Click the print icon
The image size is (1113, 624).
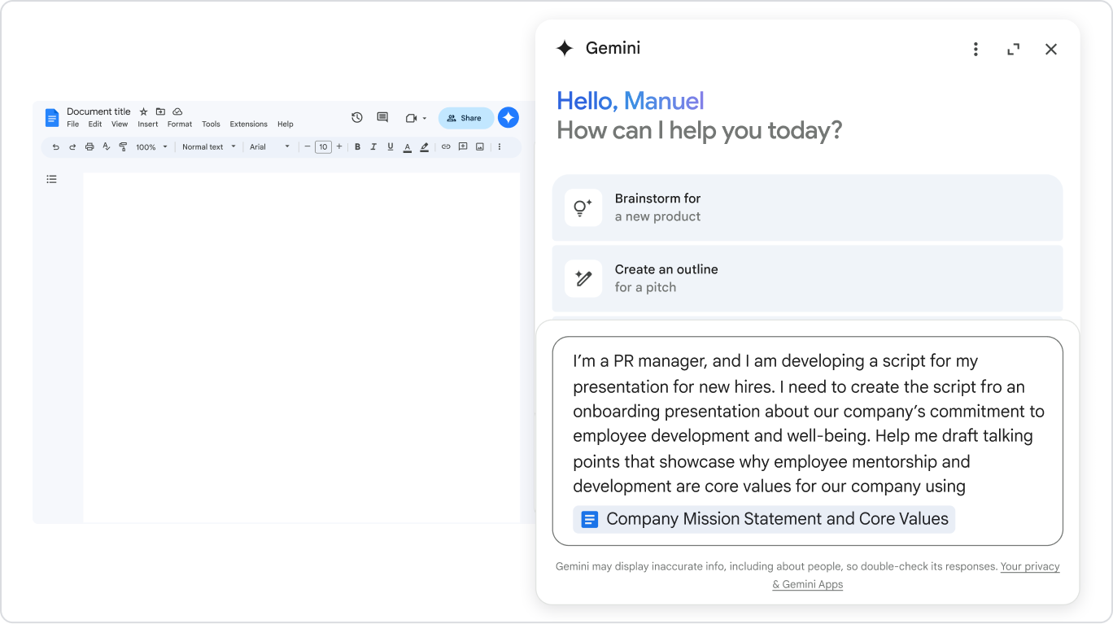point(89,147)
